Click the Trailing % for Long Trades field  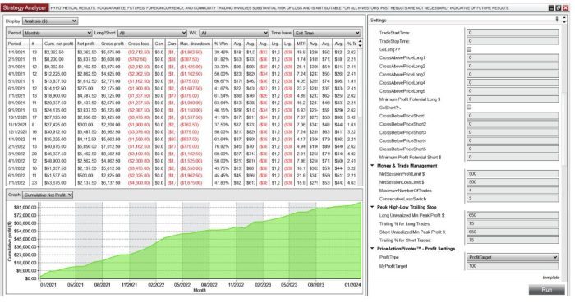tap(513, 223)
